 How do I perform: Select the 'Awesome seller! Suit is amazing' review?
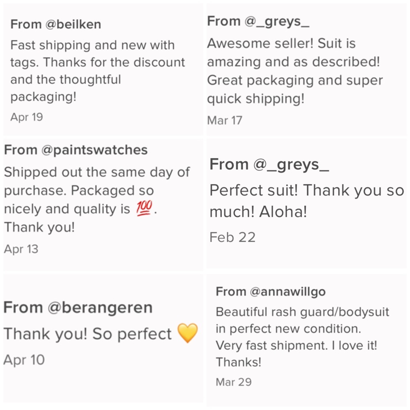click(x=294, y=71)
